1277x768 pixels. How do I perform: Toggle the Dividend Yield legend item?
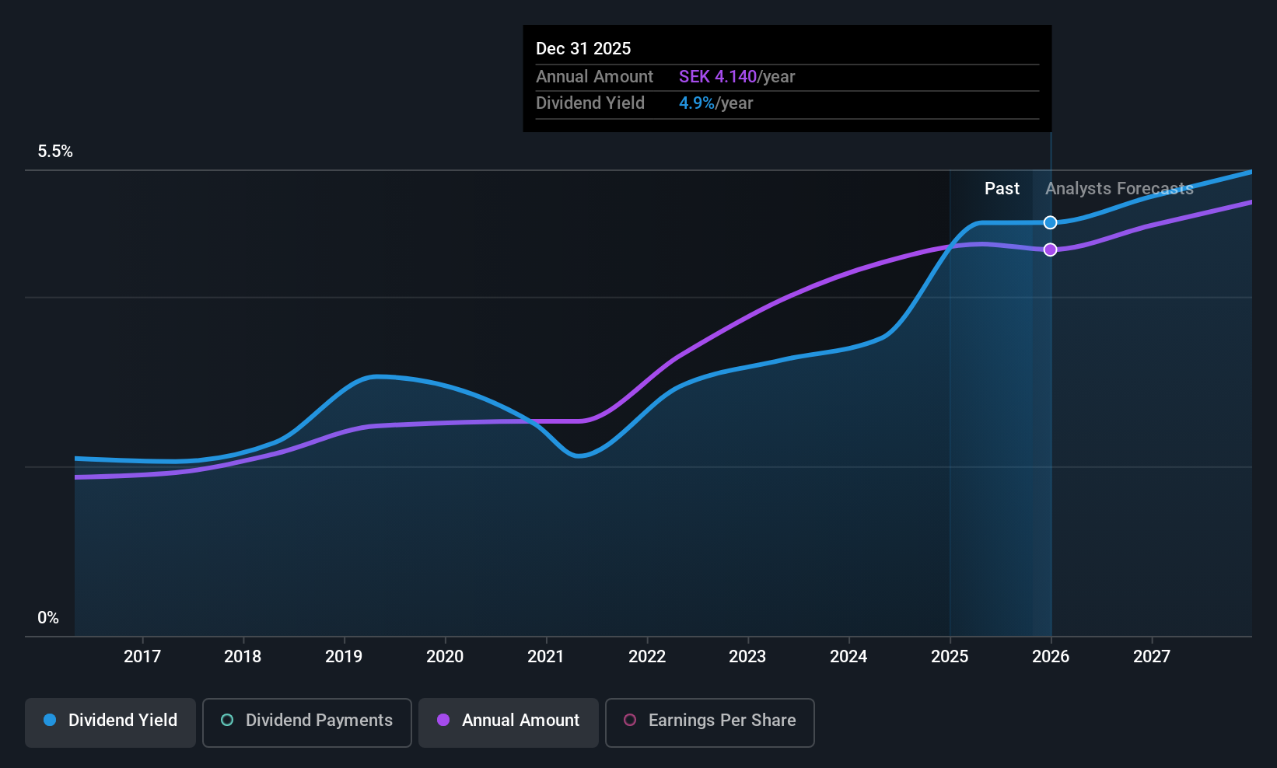point(110,721)
